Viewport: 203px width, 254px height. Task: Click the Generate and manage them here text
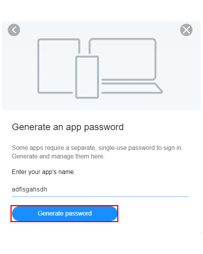click(58, 157)
